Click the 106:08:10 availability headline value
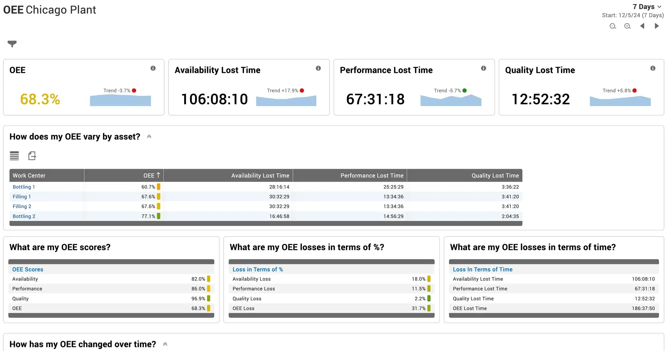 pos(214,99)
